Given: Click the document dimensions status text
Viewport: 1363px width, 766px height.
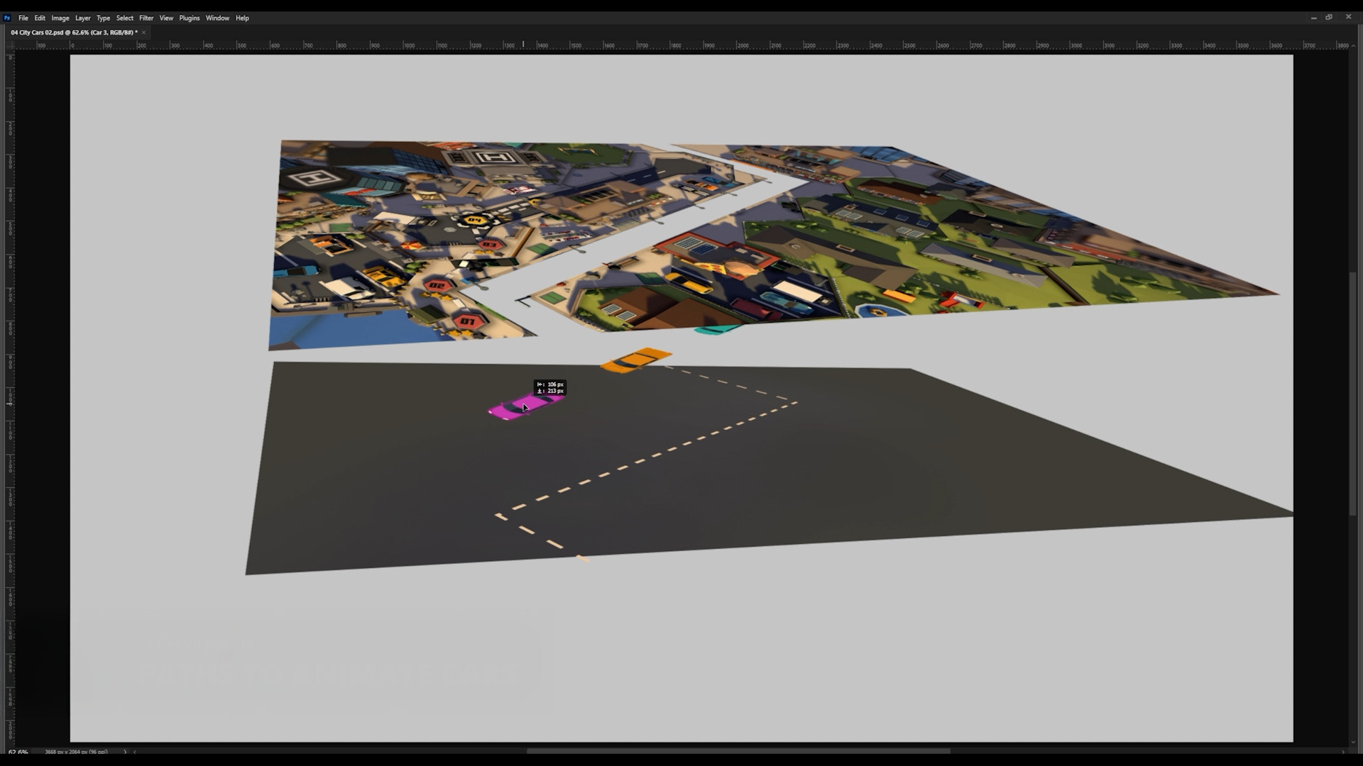Looking at the screenshot, I should coord(77,752).
